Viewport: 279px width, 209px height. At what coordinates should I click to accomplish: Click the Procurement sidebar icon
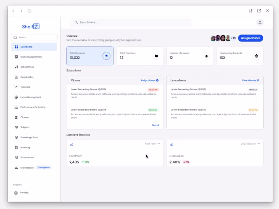tap(16, 157)
